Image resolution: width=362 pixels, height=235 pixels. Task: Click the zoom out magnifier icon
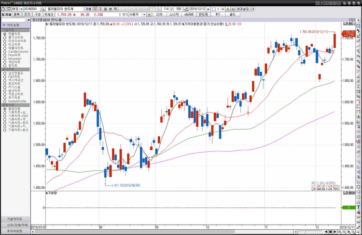(344, 232)
